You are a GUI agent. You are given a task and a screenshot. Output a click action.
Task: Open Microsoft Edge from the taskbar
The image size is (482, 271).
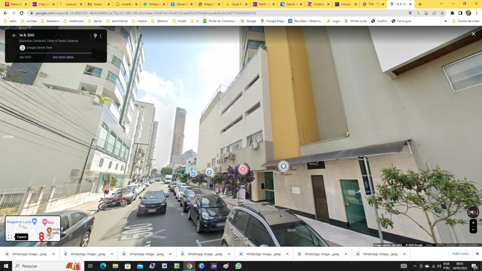tap(103, 266)
